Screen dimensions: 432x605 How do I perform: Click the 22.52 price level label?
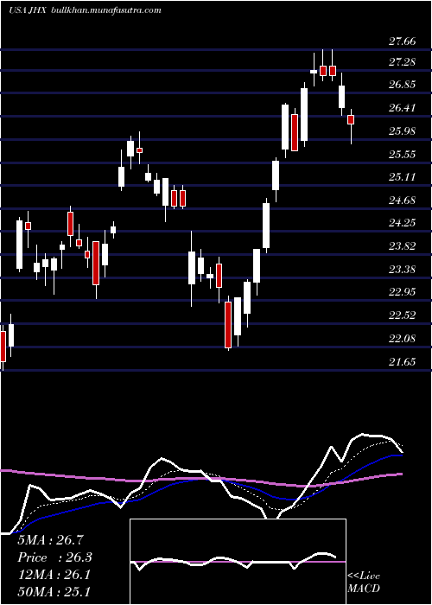point(403,315)
